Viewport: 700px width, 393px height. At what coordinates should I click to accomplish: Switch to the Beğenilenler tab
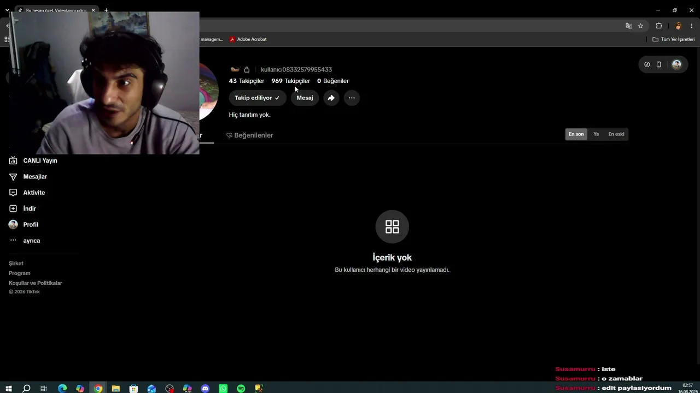click(250, 135)
